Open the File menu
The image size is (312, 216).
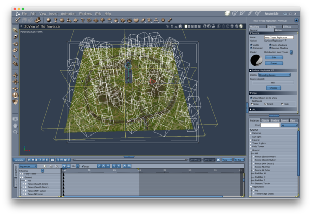point(24,14)
